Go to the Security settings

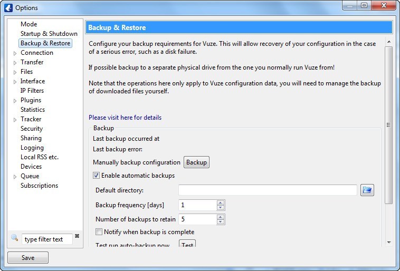(32, 129)
